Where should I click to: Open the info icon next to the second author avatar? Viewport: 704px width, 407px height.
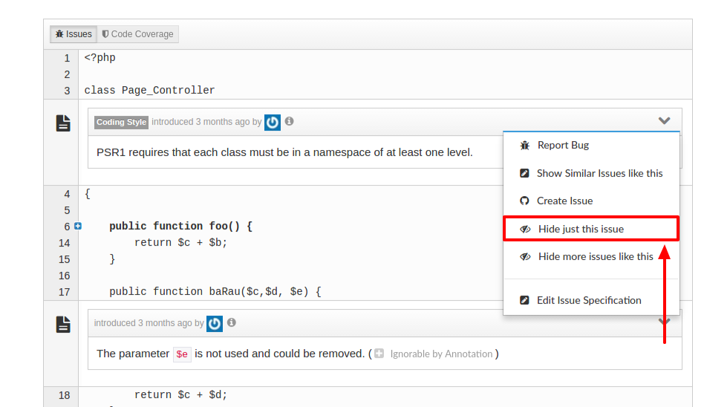pos(232,322)
